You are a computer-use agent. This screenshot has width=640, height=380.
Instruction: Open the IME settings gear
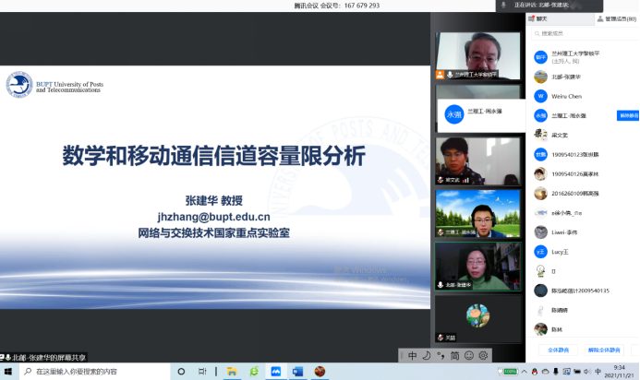click(483, 355)
